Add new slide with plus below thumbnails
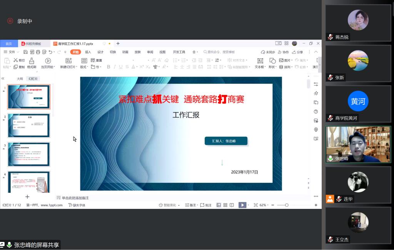Image resolution: width=394 pixels, height=250 pixels. (27, 197)
